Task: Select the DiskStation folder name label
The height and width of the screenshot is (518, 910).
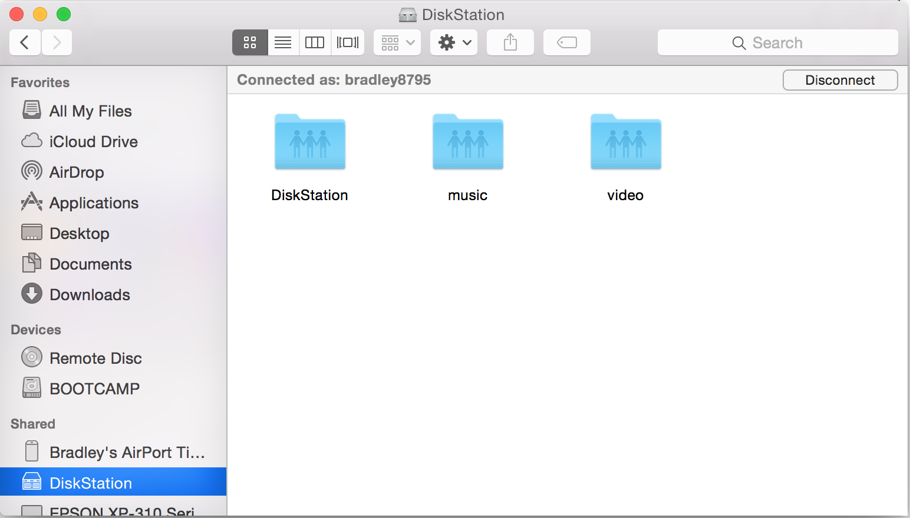Action: [x=309, y=195]
